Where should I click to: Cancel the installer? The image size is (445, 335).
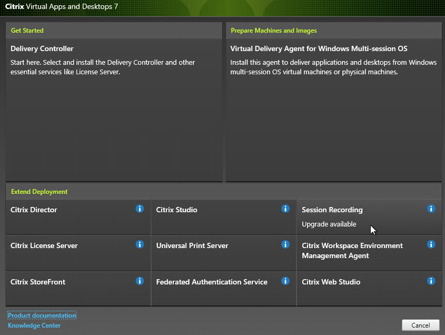coord(421,326)
